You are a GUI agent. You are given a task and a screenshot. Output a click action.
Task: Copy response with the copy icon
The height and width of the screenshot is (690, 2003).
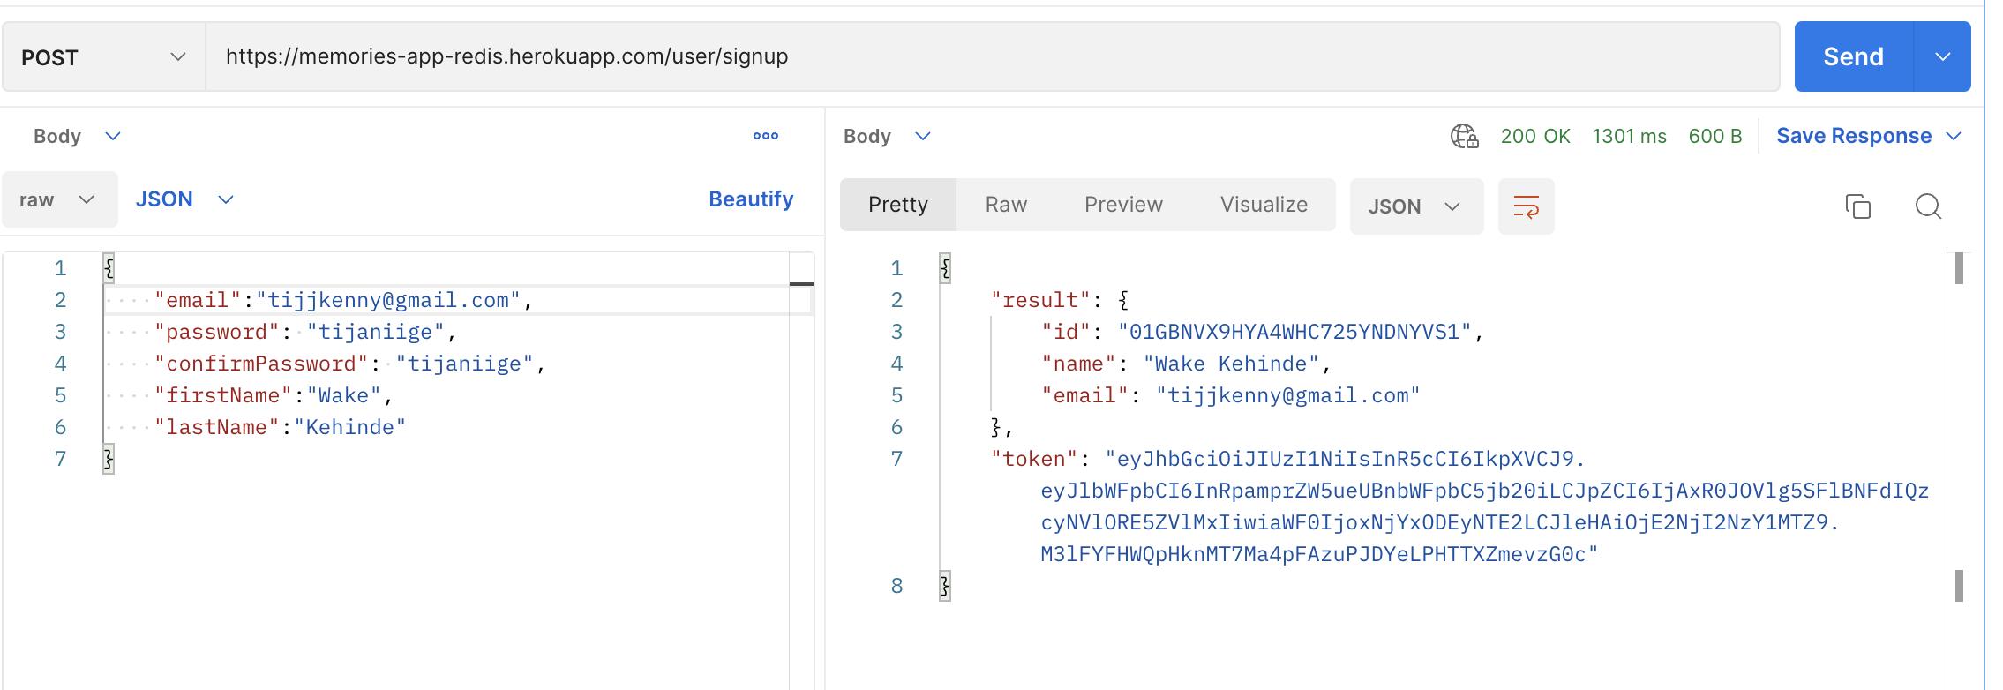[x=1857, y=206]
